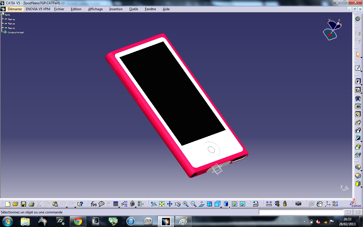Open the Insertion menu
The height and width of the screenshot is (227, 363).
[116, 9]
